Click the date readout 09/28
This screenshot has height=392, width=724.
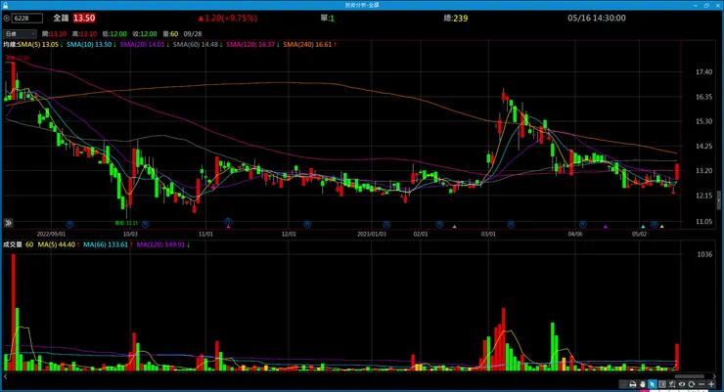[193, 34]
